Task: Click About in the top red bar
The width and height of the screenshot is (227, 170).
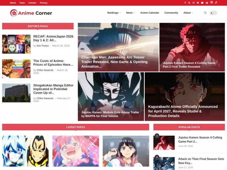Action: (13, 3)
